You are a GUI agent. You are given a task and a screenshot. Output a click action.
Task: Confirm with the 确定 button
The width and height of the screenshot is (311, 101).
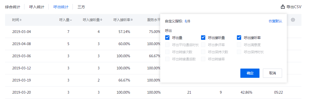(x=250, y=73)
